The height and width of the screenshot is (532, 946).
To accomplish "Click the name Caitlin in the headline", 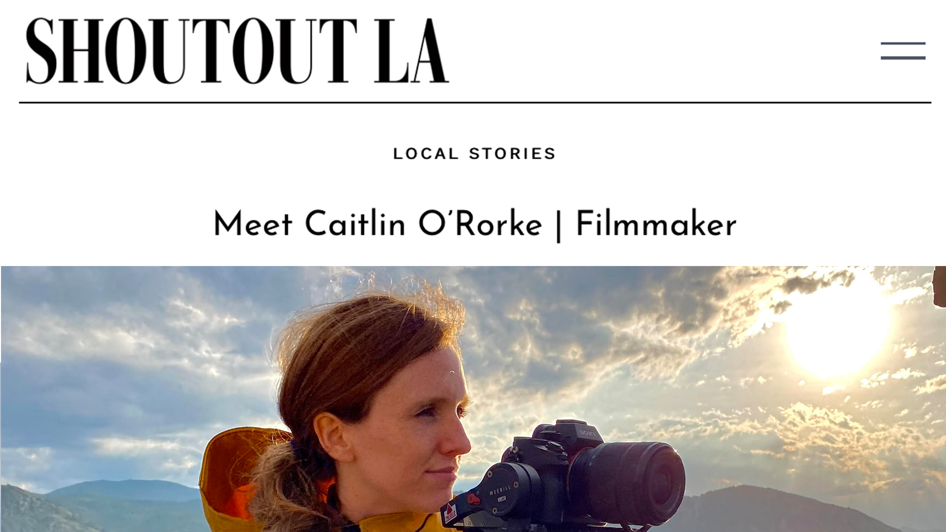I will click(x=355, y=224).
